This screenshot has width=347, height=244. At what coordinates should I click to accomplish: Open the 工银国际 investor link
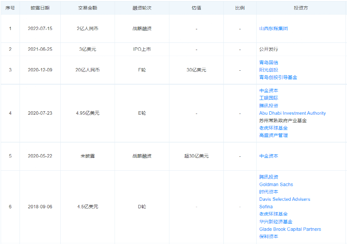pyautogui.click(x=269, y=98)
